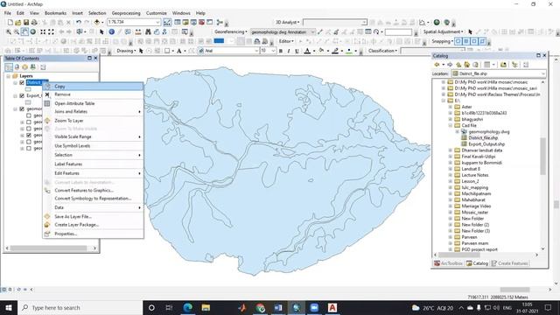
Task: Open the Python window icon
Action: click(210, 22)
